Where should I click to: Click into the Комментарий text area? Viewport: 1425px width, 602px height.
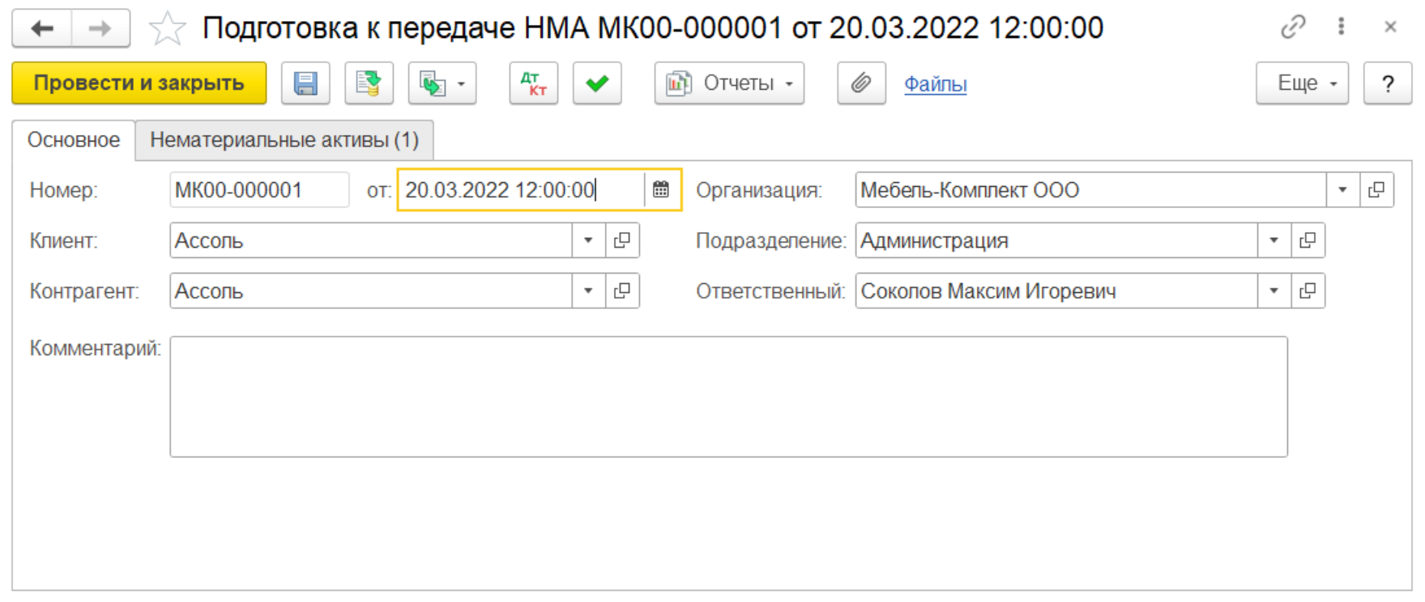pos(727,396)
